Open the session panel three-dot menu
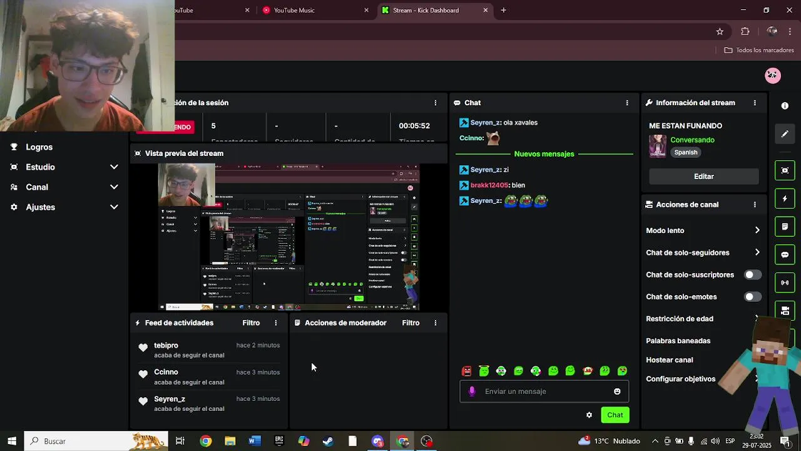 (x=436, y=103)
